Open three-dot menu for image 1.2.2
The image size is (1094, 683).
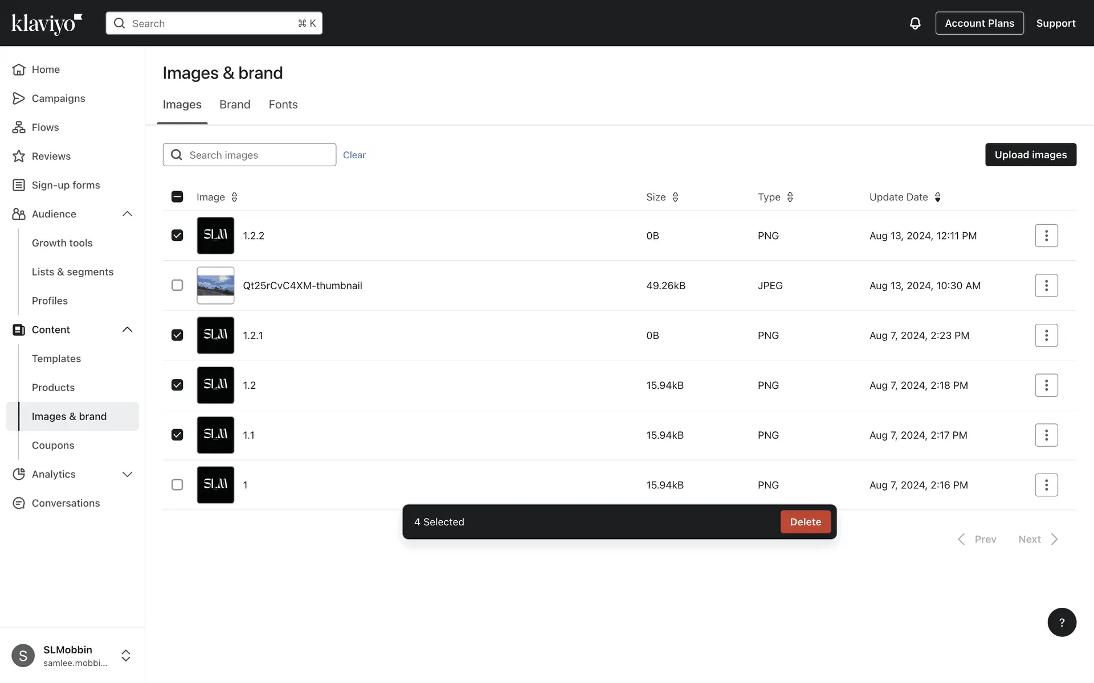click(1046, 236)
